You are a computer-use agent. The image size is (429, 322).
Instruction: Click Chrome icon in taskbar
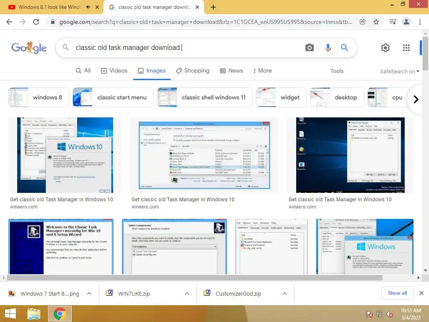pyautogui.click(x=60, y=314)
